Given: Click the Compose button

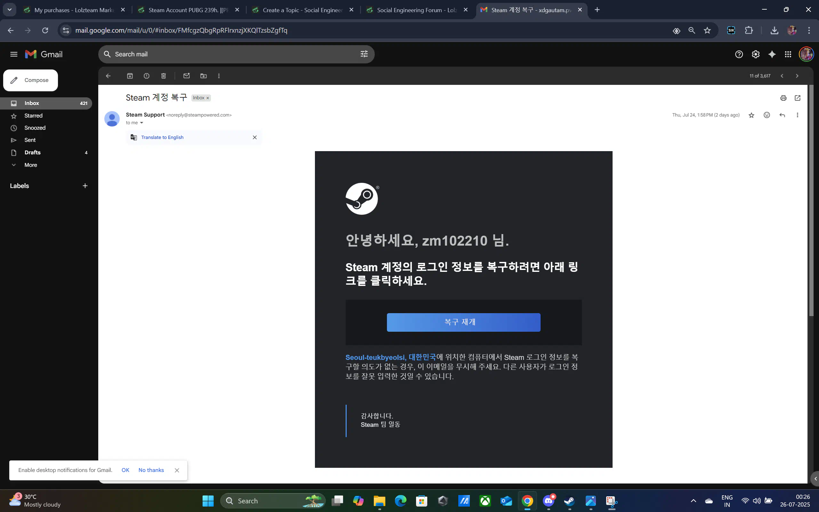Looking at the screenshot, I should [30, 80].
